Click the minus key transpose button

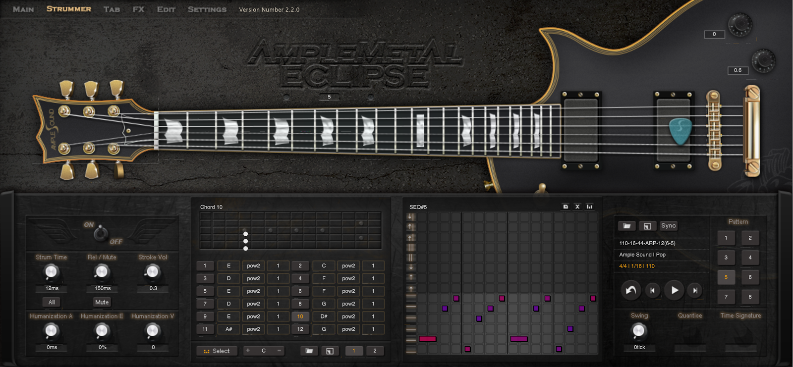[x=280, y=351]
